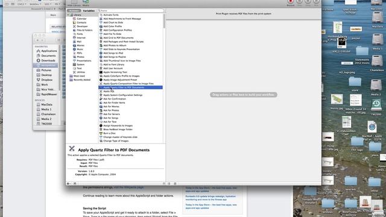
Task: Open Chameleon device in Finder sidebar
Action: click(x=48, y=114)
